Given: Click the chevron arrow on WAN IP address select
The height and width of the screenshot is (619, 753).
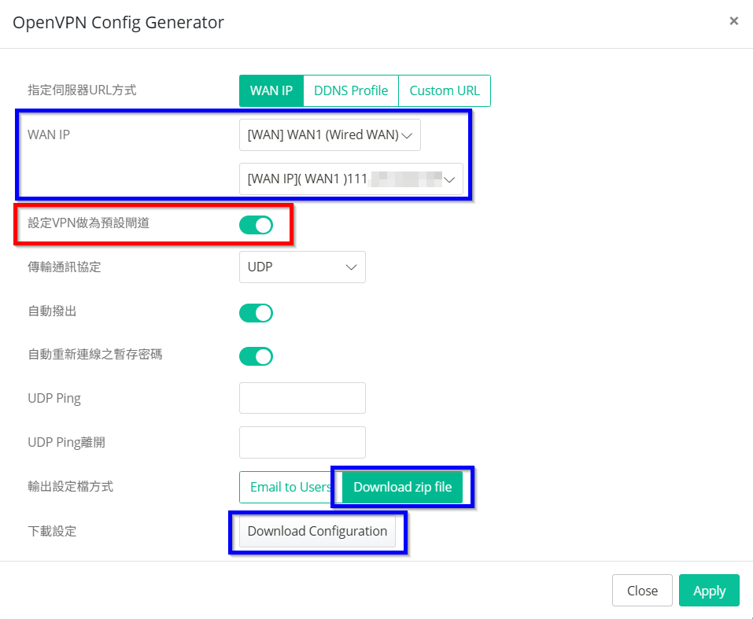Looking at the screenshot, I should pos(450,179).
